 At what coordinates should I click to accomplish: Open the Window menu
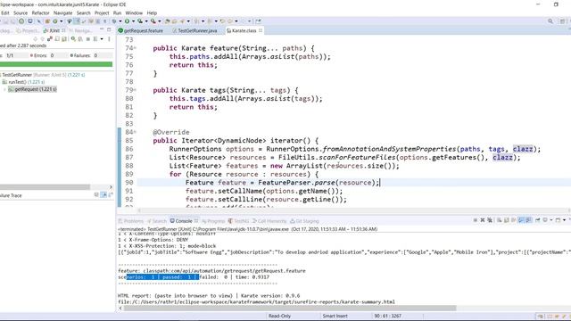click(134, 12)
